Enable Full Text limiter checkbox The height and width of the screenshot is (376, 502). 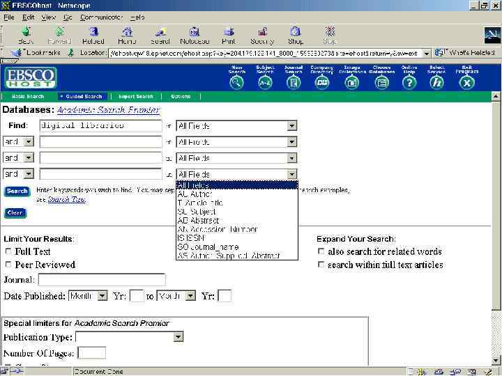coord(8,251)
